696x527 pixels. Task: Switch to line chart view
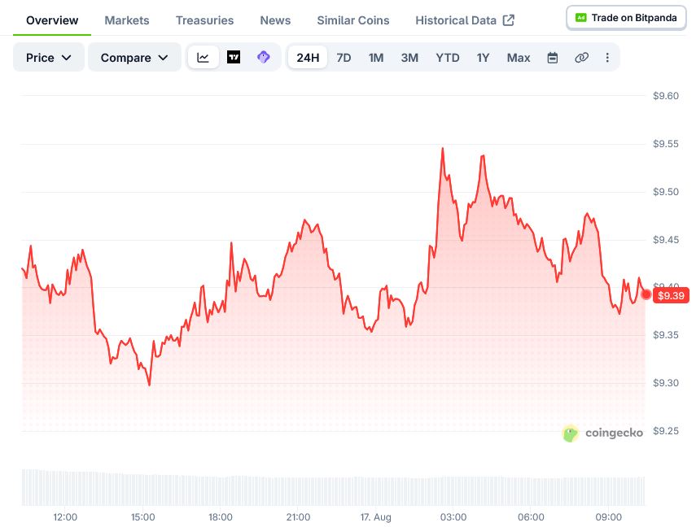(x=203, y=57)
